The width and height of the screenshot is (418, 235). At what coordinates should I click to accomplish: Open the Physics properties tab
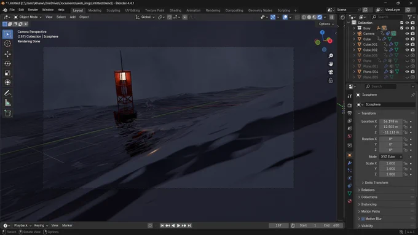tap(350, 178)
